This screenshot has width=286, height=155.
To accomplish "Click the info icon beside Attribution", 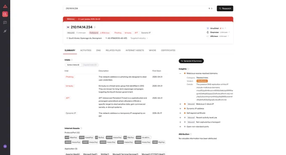I will [x=191, y=134].
